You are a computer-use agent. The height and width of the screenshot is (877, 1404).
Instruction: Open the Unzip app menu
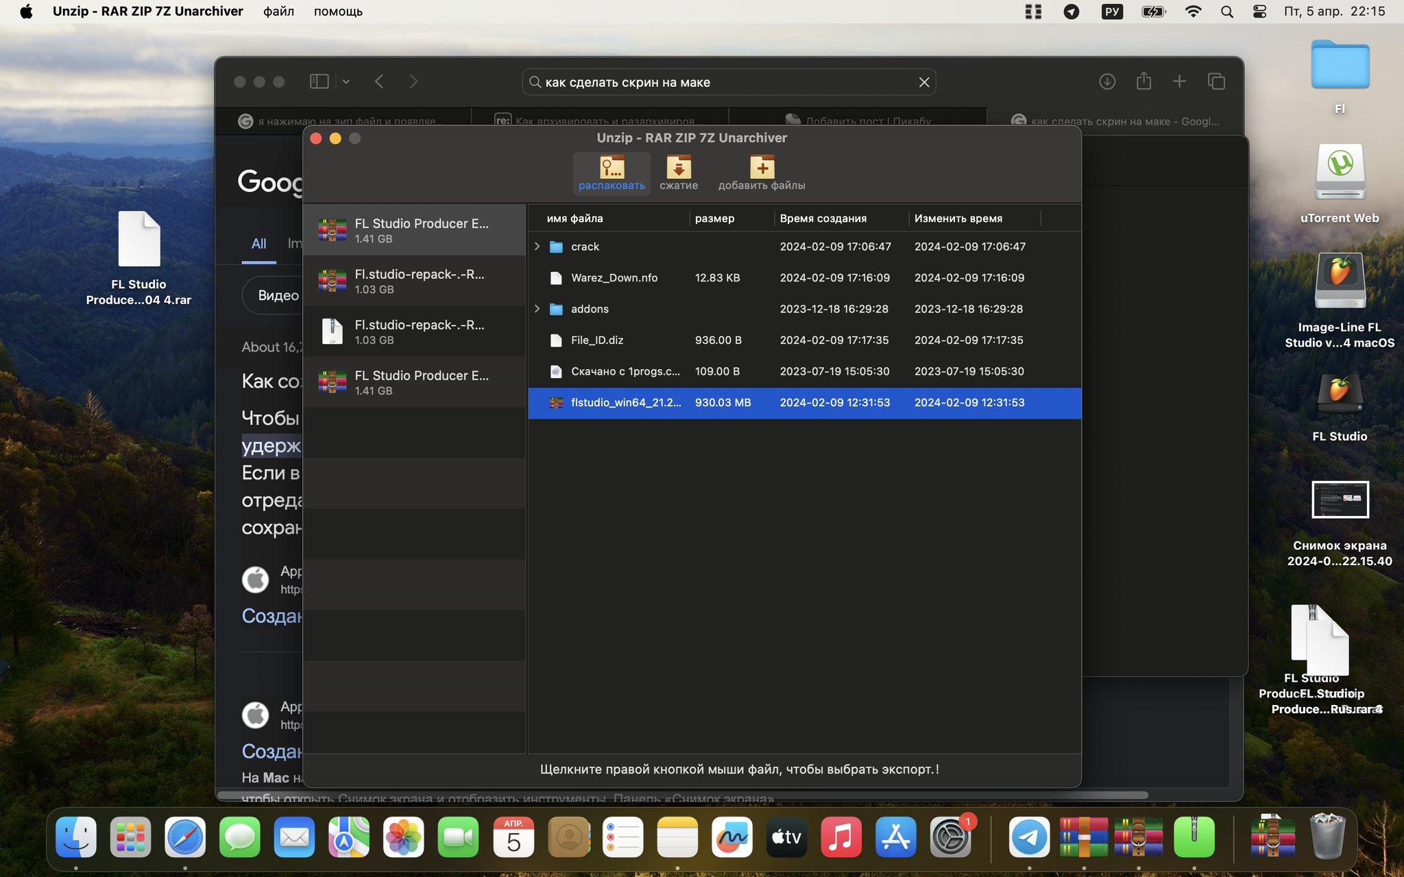pos(148,12)
